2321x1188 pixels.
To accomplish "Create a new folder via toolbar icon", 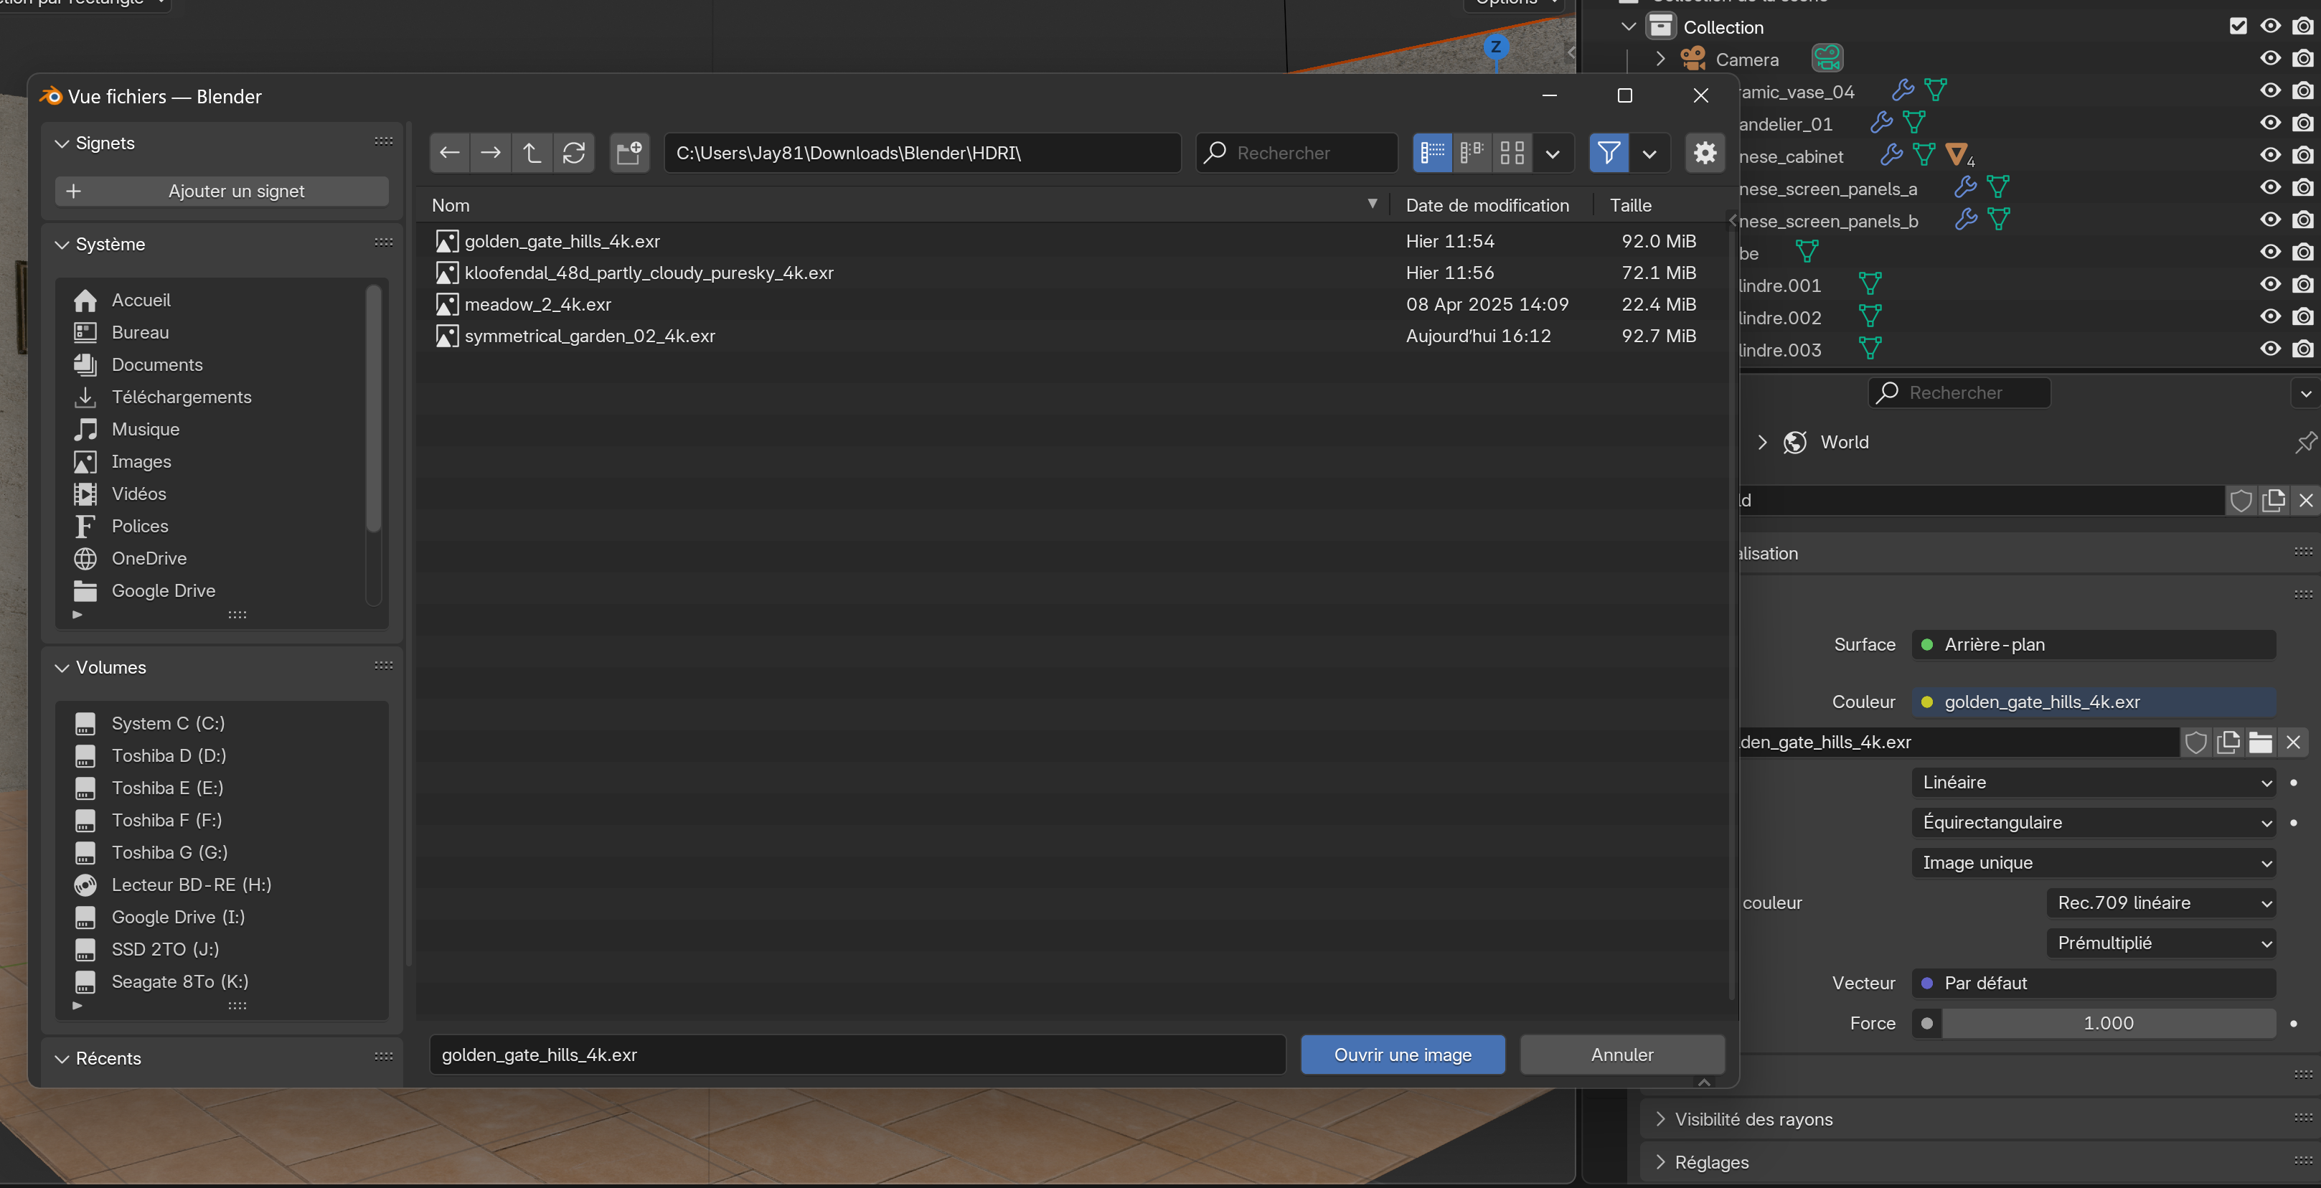I will (629, 153).
